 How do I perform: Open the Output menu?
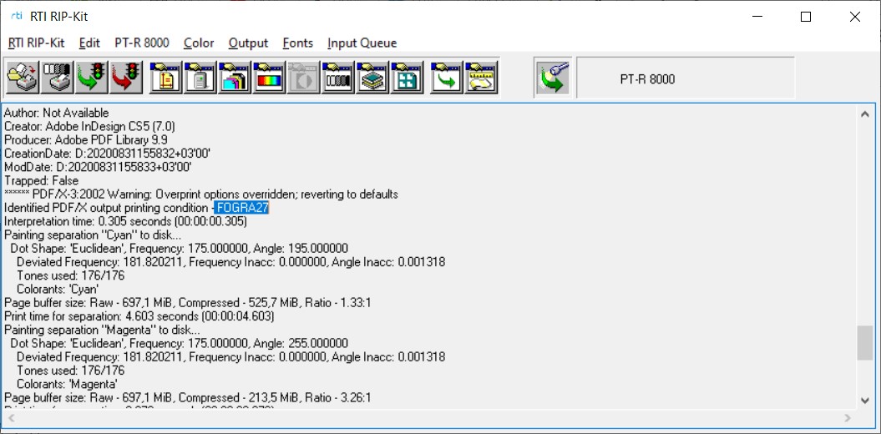(x=248, y=43)
